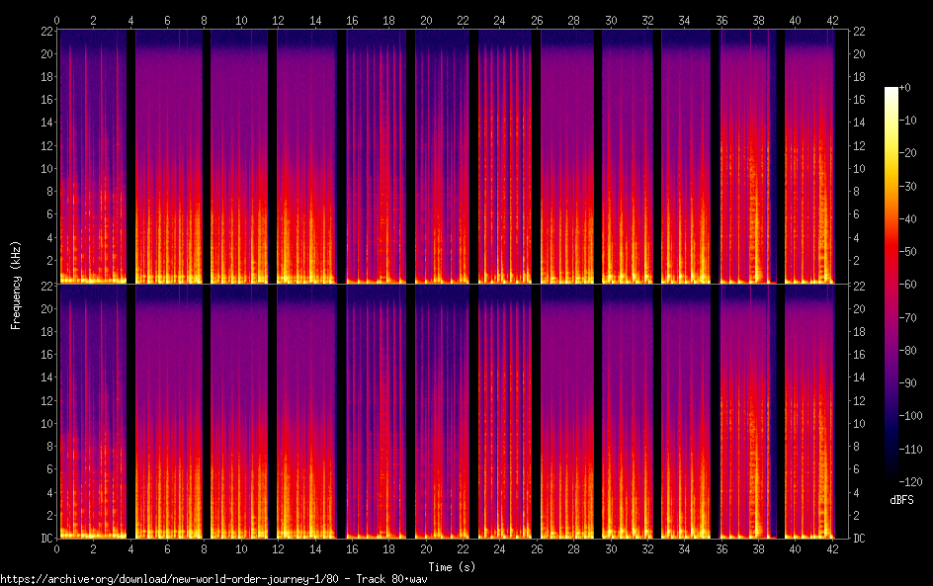Click the 42 second mark on the top time axis
This screenshot has height=586, width=933.
point(832,20)
